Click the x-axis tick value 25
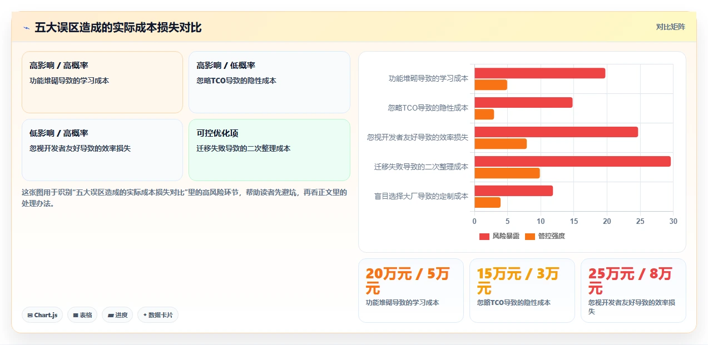The image size is (708, 345). click(640, 221)
